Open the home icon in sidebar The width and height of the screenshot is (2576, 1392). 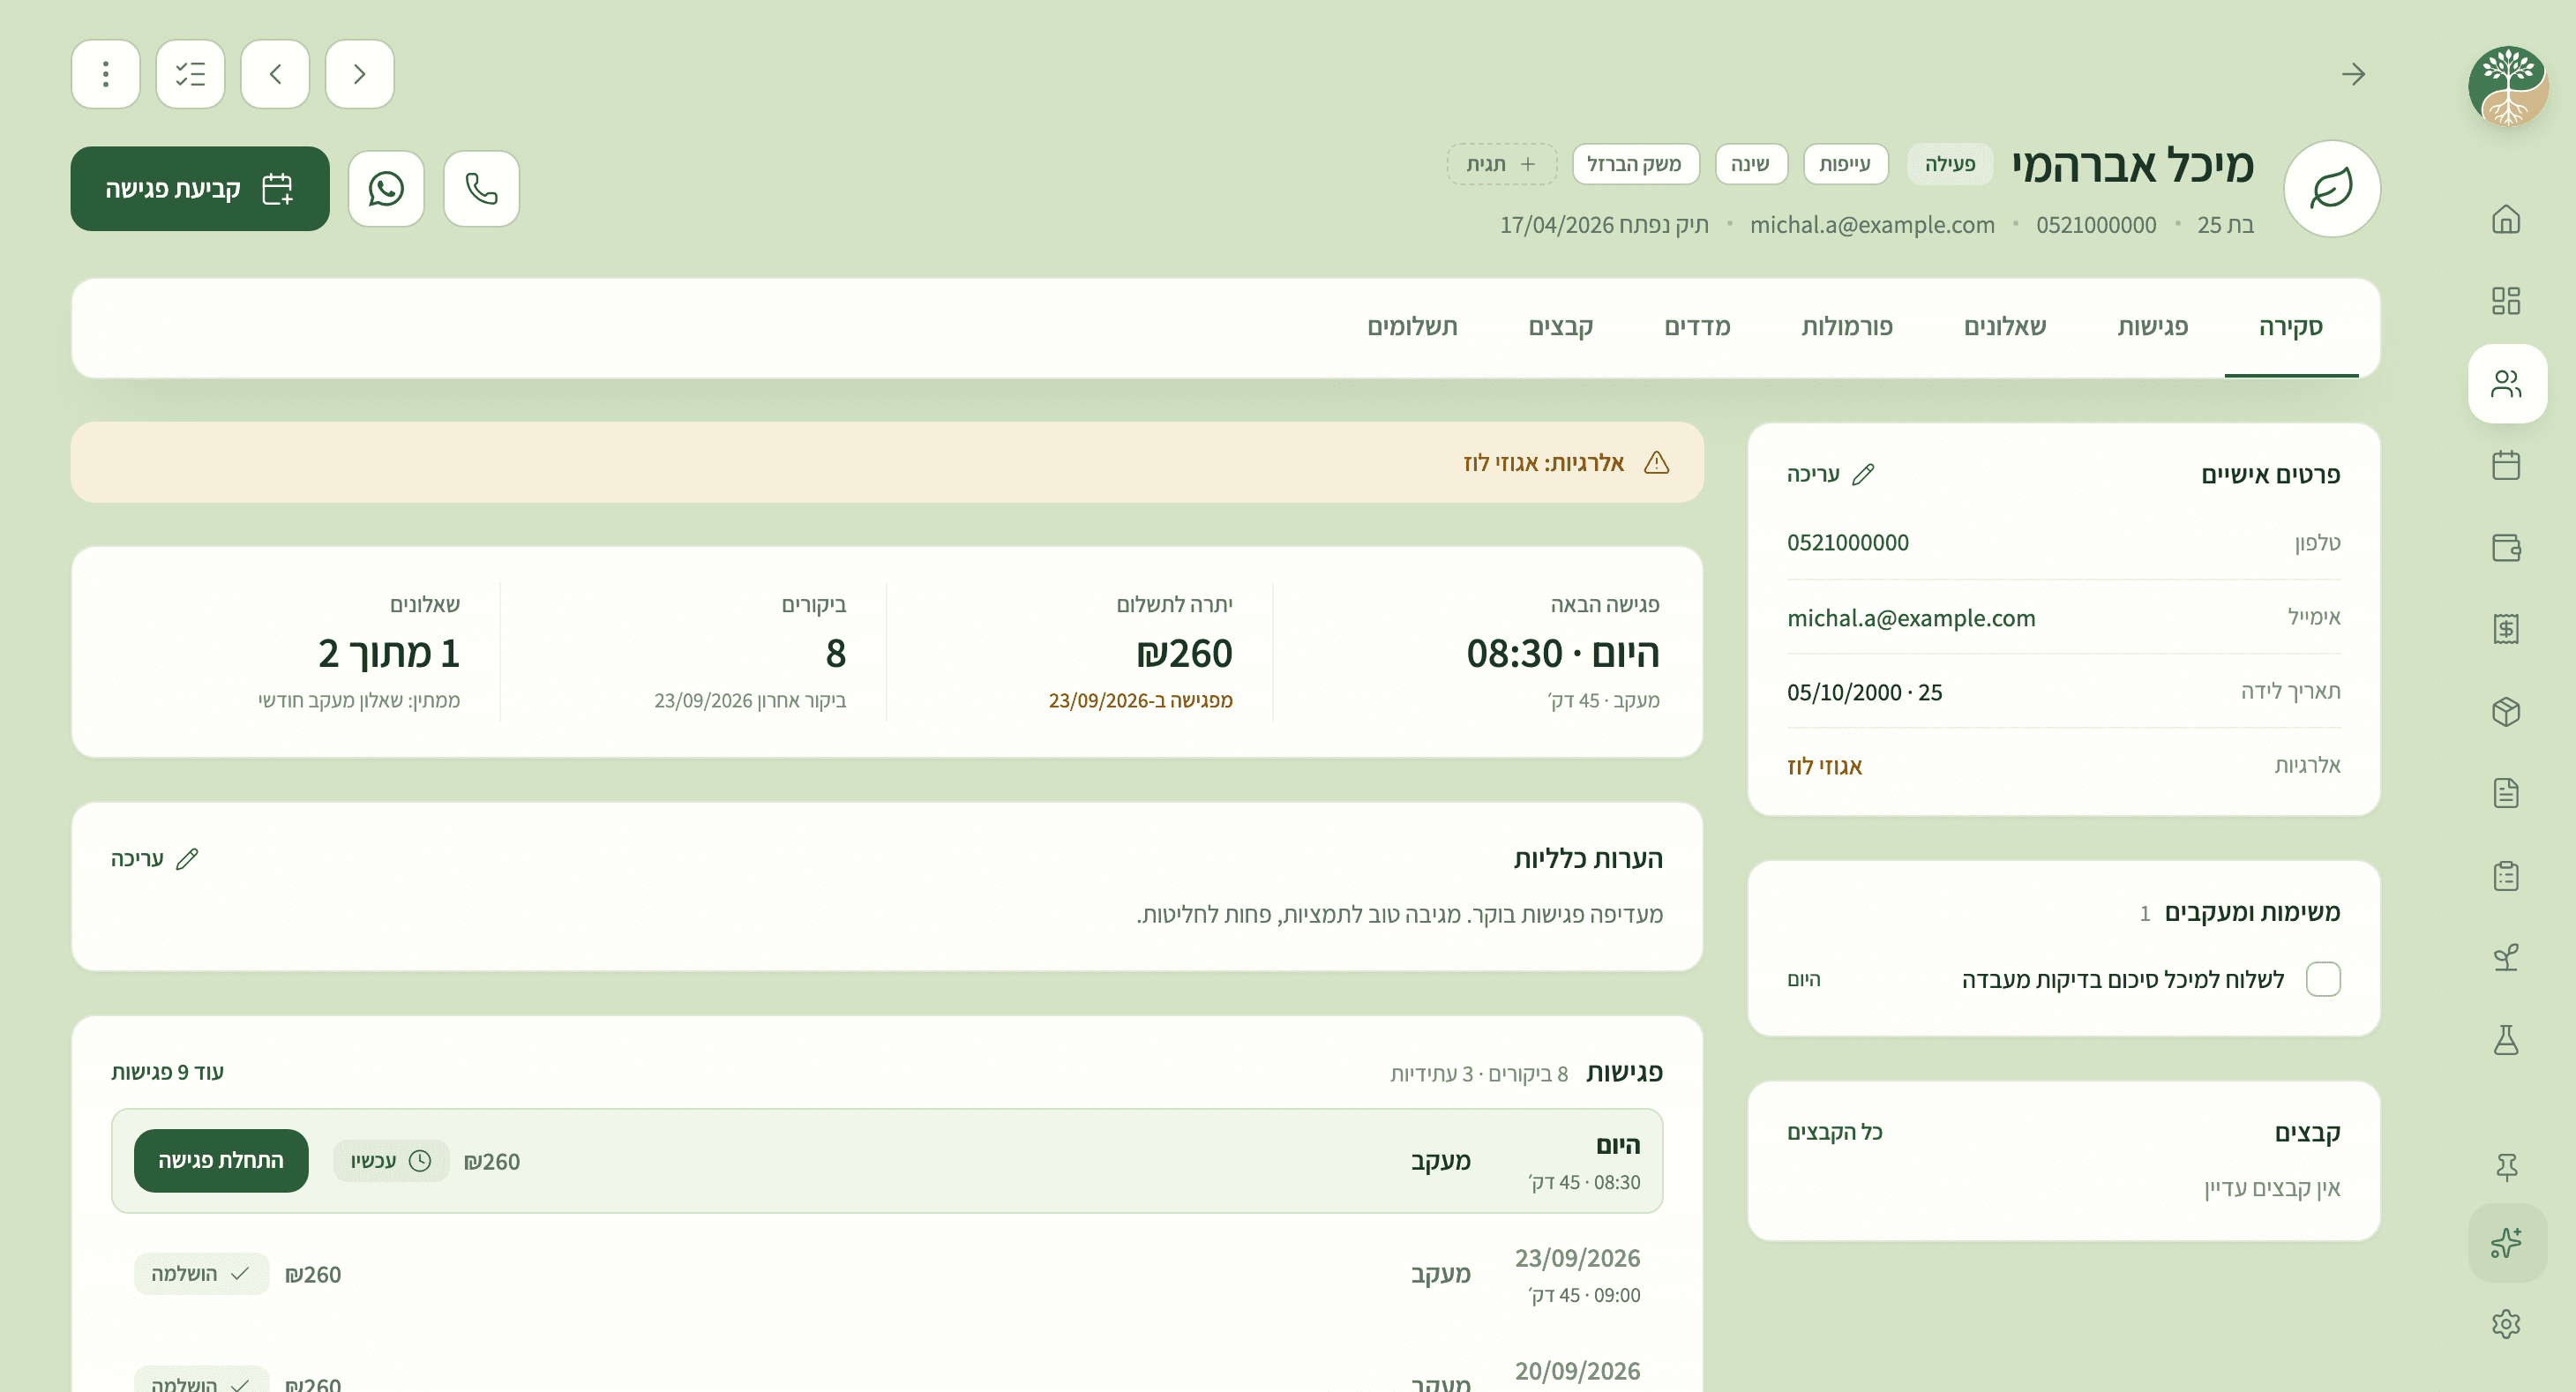[2506, 219]
